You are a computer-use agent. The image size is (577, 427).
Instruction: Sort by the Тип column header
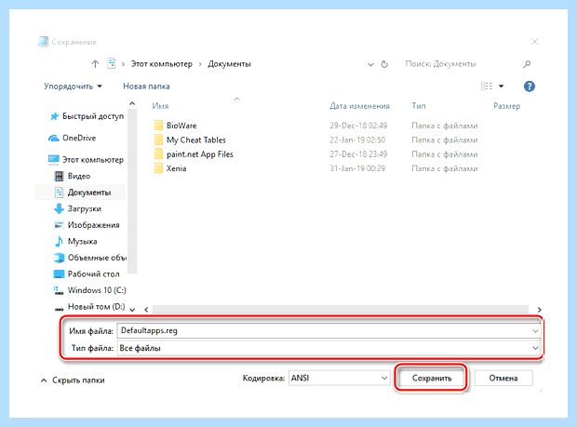pyautogui.click(x=419, y=106)
